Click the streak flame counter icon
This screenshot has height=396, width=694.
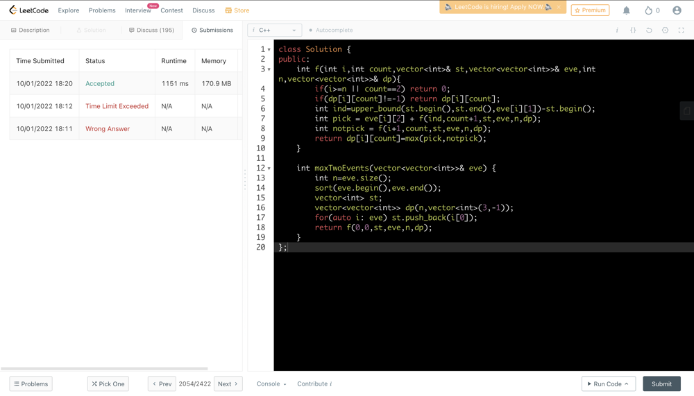[648, 10]
